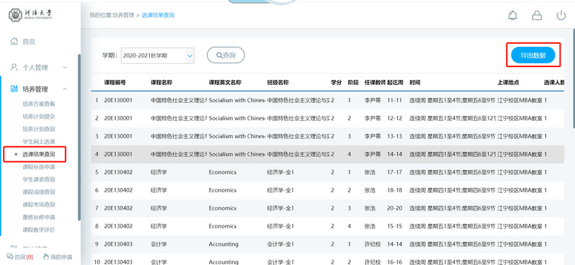Open 培养方案查看 menu item
This screenshot has height=265, width=575.
pyautogui.click(x=38, y=104)
